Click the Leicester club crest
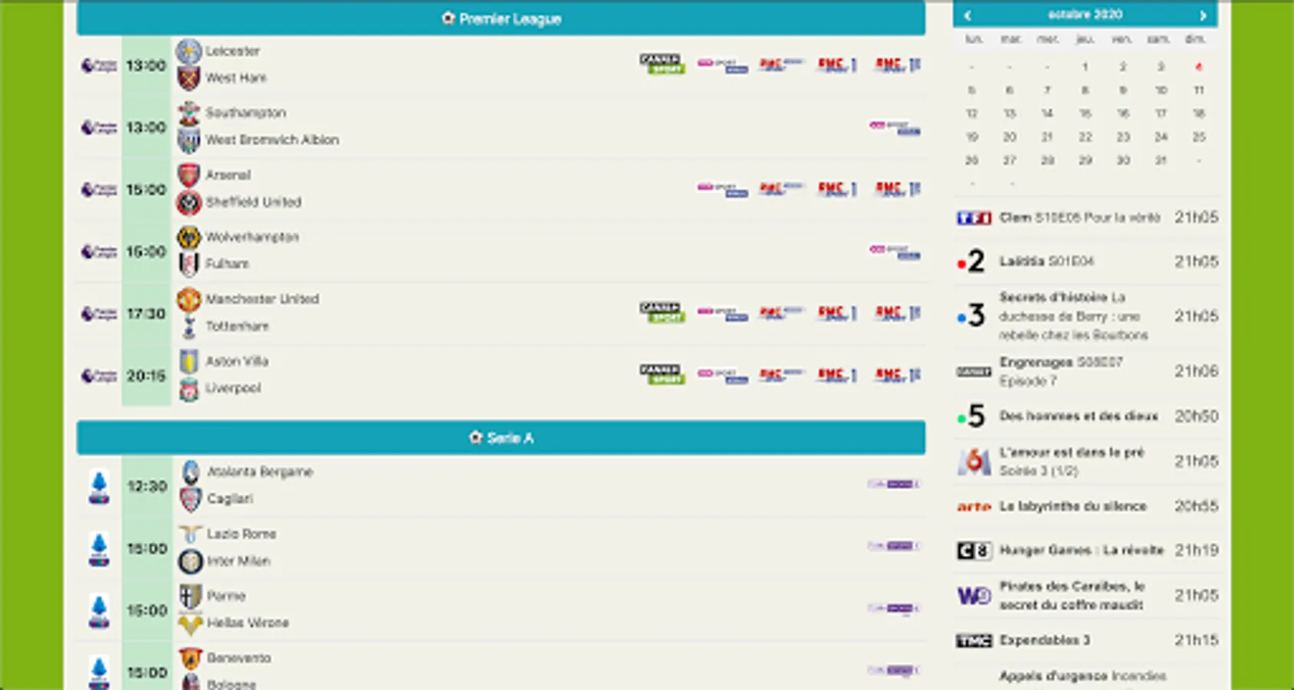The width and height of the screenshot is (1294, 690). tap(189, 51)
